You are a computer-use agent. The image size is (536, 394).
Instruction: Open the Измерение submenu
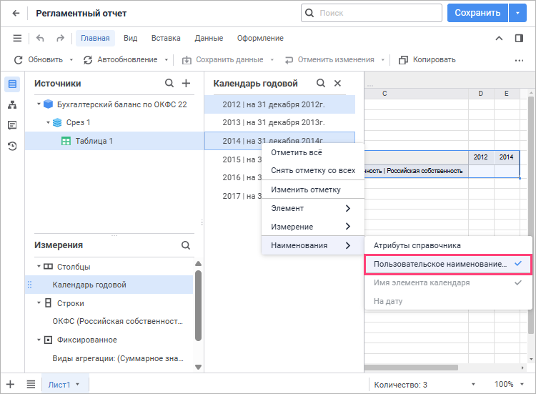(313, 227)
